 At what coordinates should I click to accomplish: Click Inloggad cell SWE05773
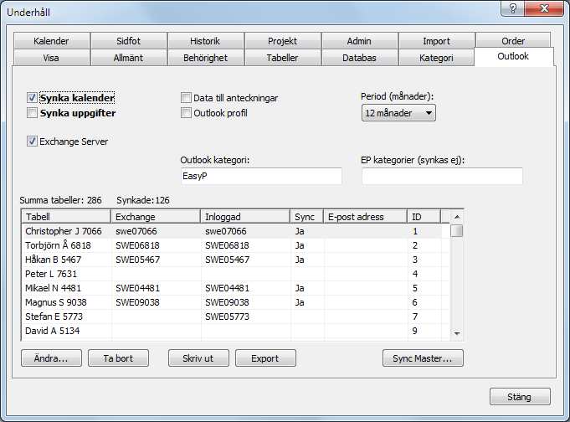pos(227,316)
